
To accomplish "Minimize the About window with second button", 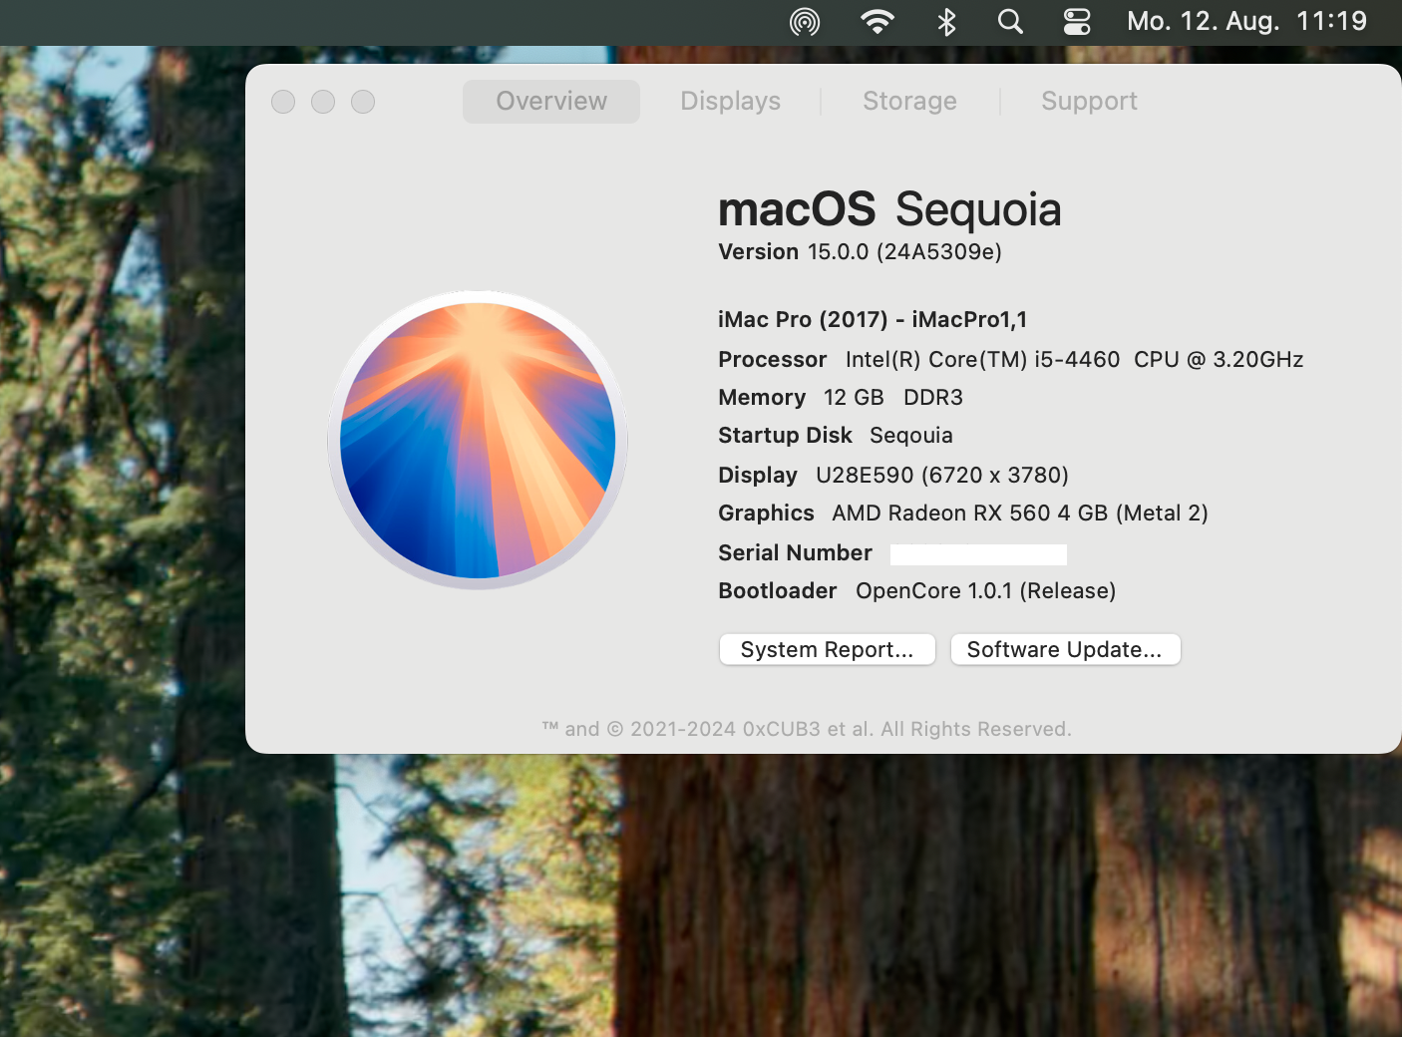I will click(x=323, y=102).
